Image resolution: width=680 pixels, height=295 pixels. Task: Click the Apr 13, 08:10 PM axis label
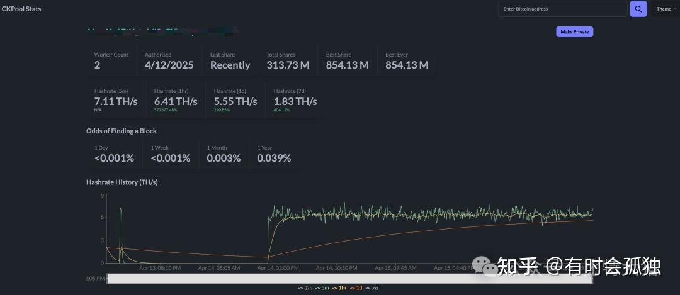160,268
